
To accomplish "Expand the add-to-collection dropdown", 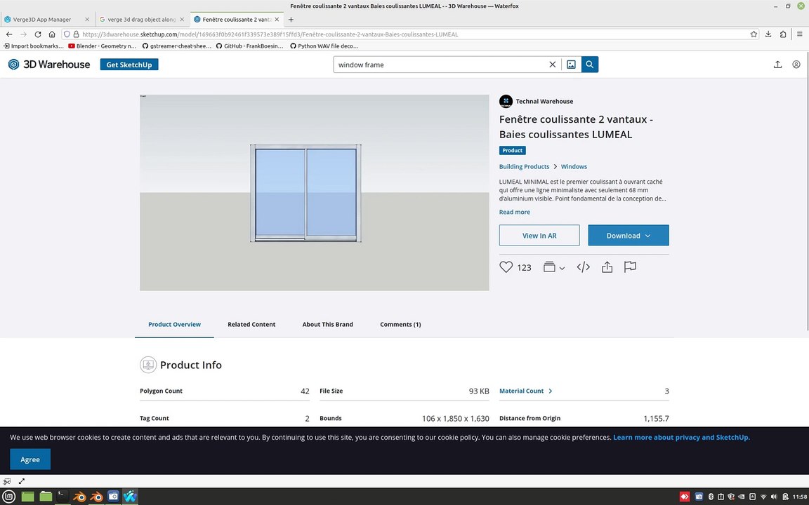I will [562, 268].
